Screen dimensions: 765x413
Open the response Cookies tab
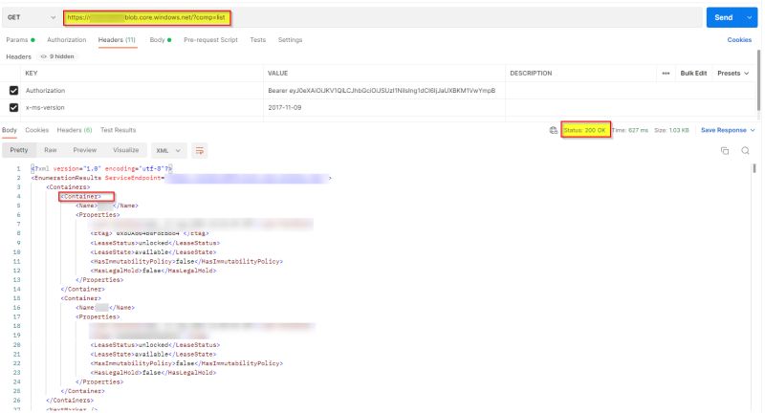click(36, 130)
